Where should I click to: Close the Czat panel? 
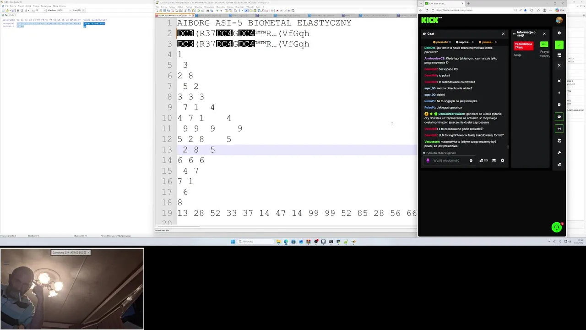tap(503, 33)
